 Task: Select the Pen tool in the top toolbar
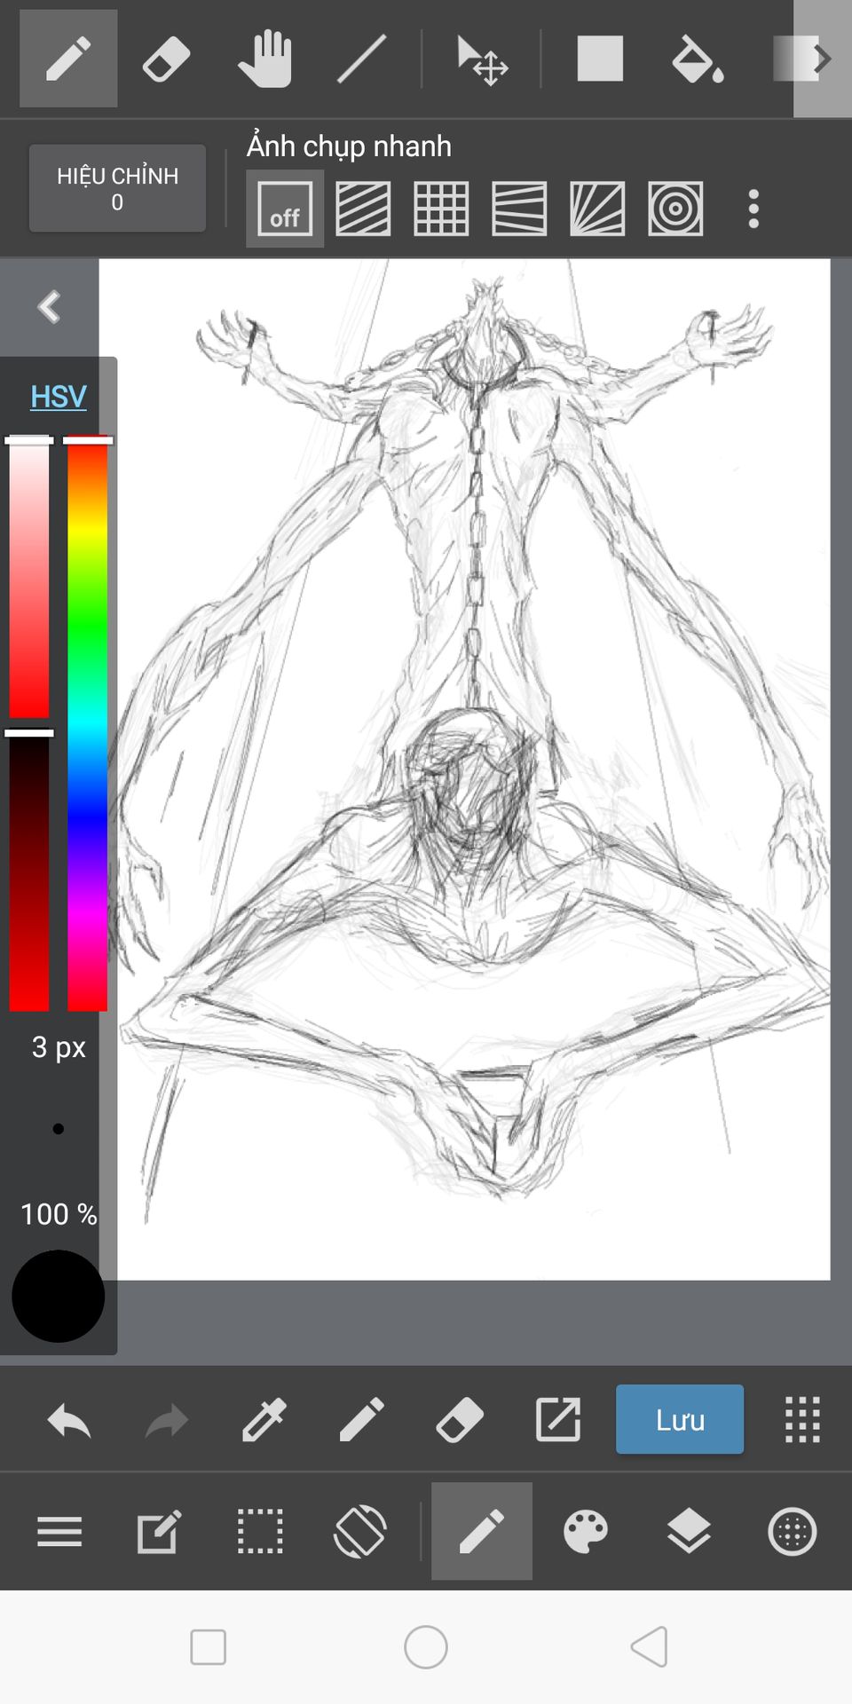tap(68, 59)
